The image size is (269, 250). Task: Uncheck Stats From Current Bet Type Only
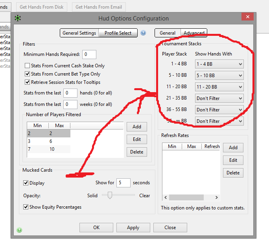click(27, 74)
